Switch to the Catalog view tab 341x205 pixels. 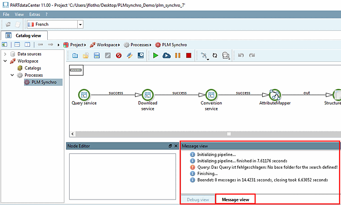coord(24,35)
